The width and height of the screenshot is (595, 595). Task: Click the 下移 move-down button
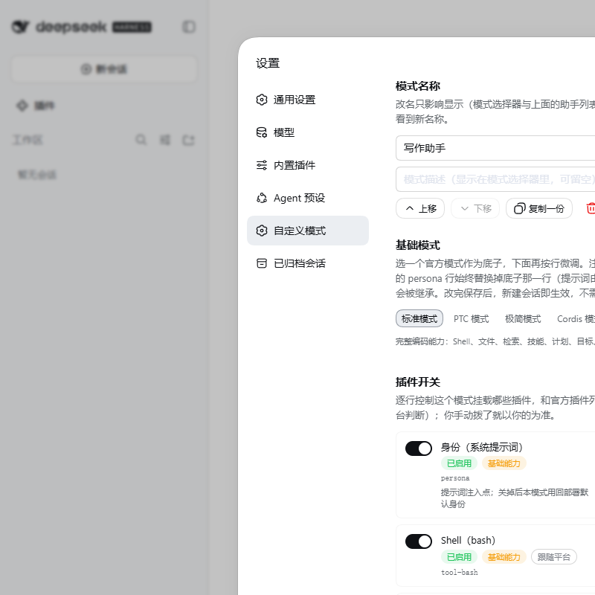pyautogui.click(x=475, y=208)
